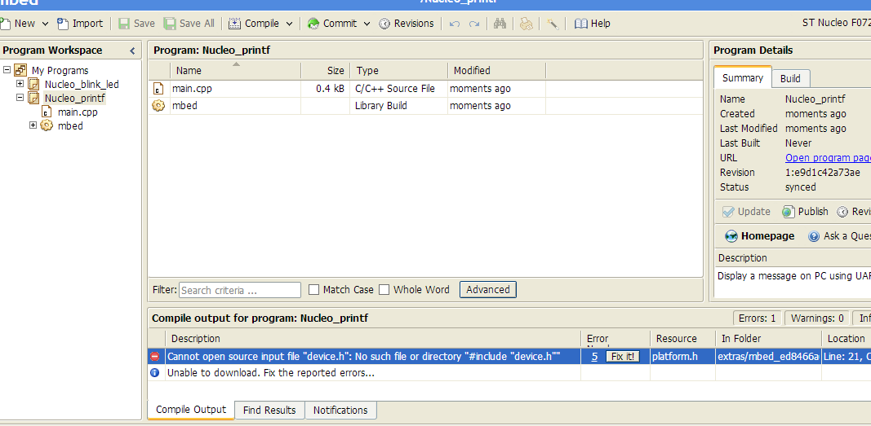This screenshot has width=871, height=426.
Task: Collapse the Nucleo_printf tree node
Action: [x=20, y=98]
